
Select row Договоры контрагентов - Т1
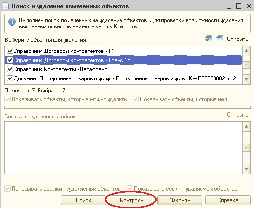point(123,51)
